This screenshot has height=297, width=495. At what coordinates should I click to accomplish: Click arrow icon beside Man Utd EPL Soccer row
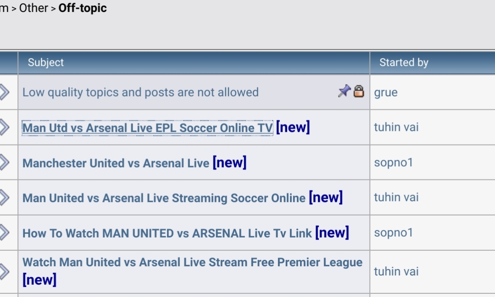5,128
